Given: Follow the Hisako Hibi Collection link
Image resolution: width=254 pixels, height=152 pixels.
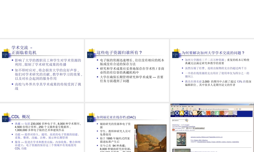Looking at the screenshot, I should pos(201,140).
